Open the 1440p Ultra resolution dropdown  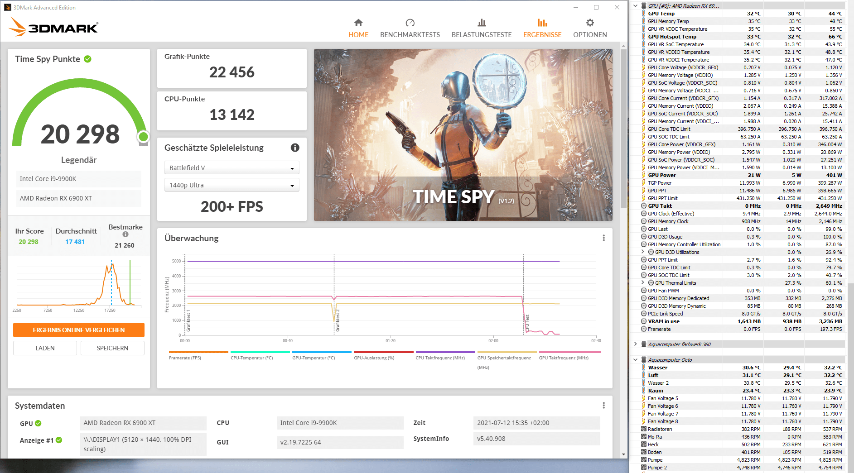pos(232,185)
